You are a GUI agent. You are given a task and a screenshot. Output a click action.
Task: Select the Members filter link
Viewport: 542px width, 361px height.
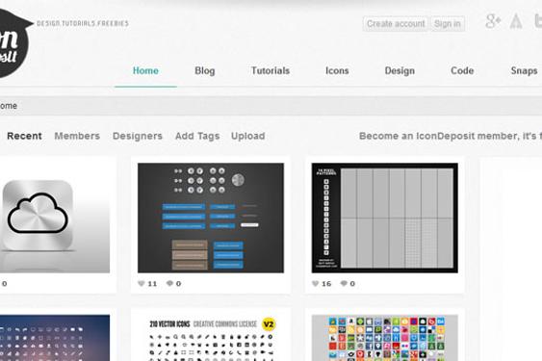coord(77,136)
